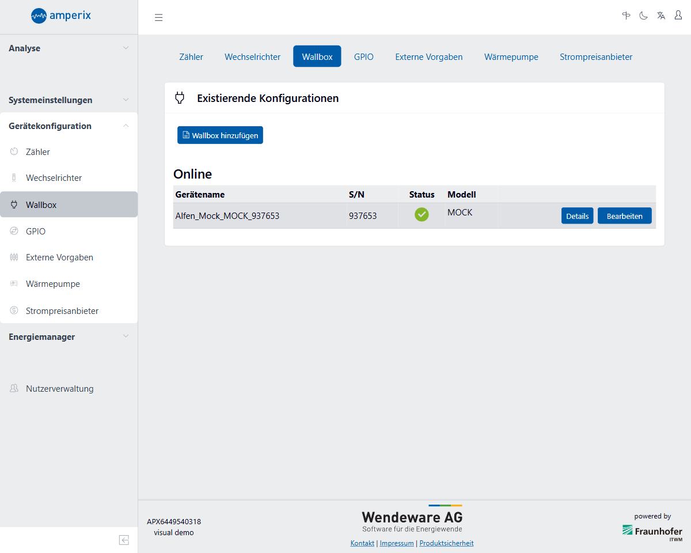Collapse sidebar using the bottom arrow icon
Image resolution: width=691 pixels, height=553 pixels.
pos(124,540)
